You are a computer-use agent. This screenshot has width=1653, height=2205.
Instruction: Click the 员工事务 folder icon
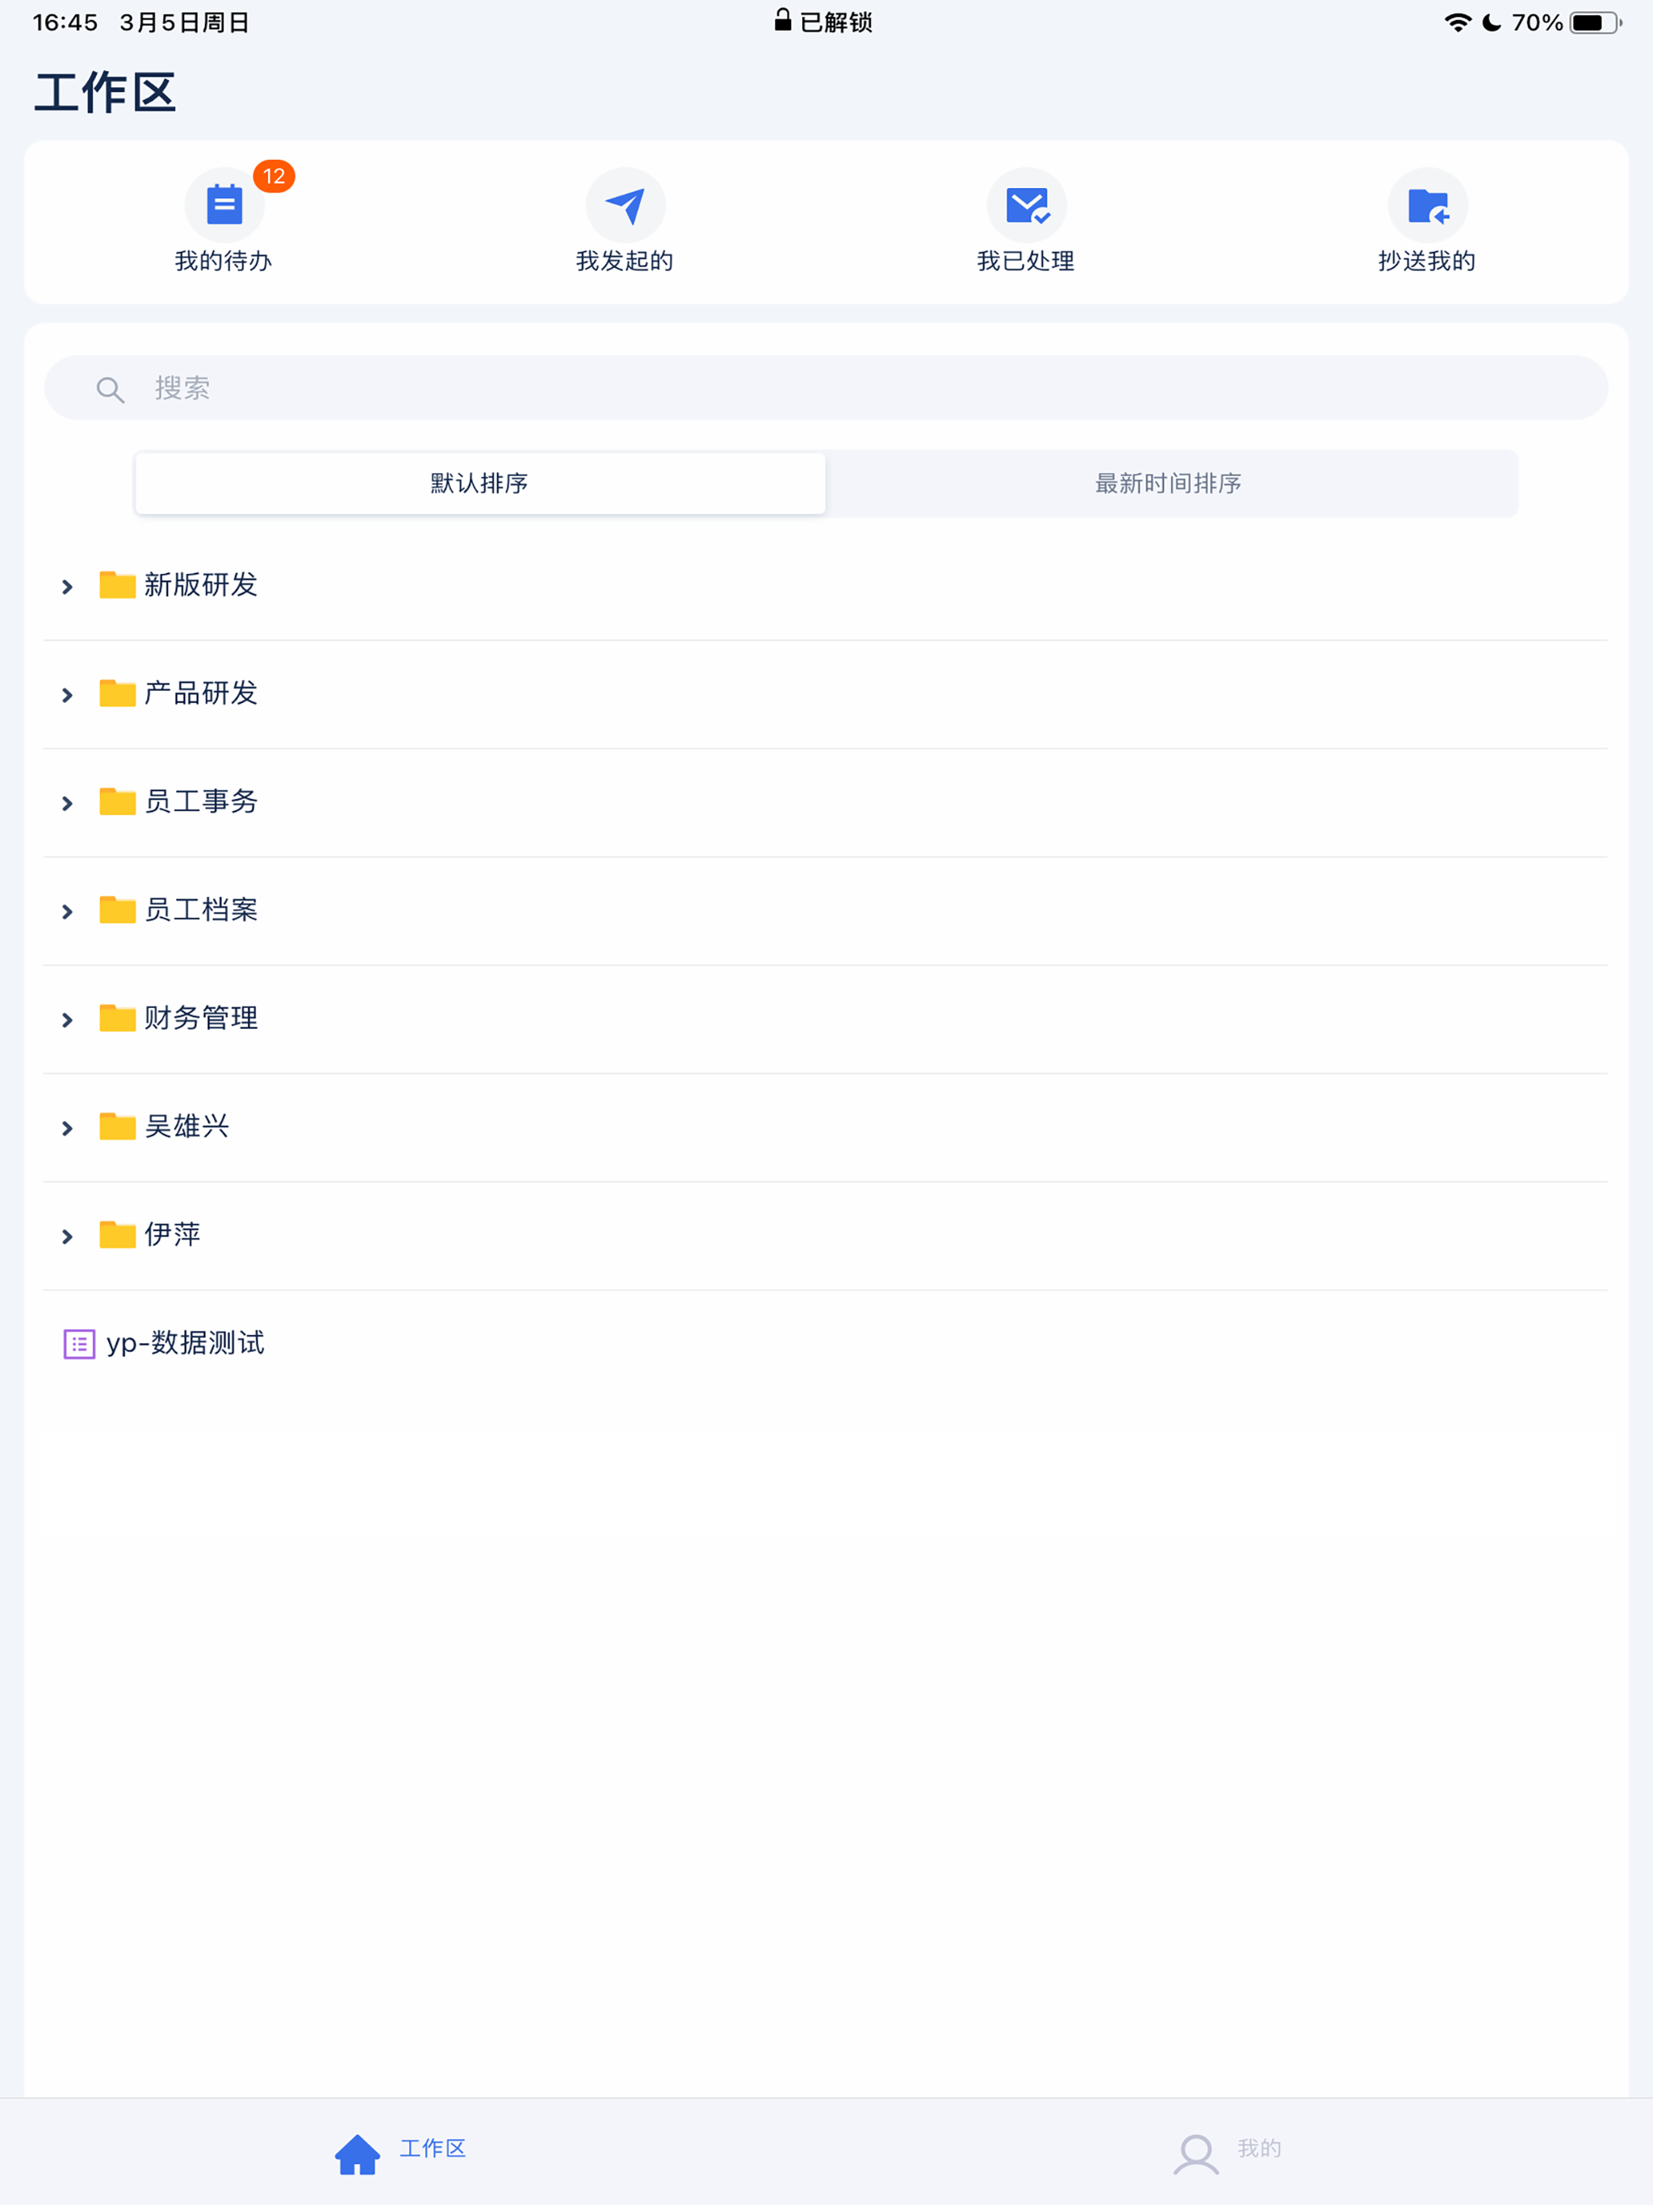coord(118,801)
